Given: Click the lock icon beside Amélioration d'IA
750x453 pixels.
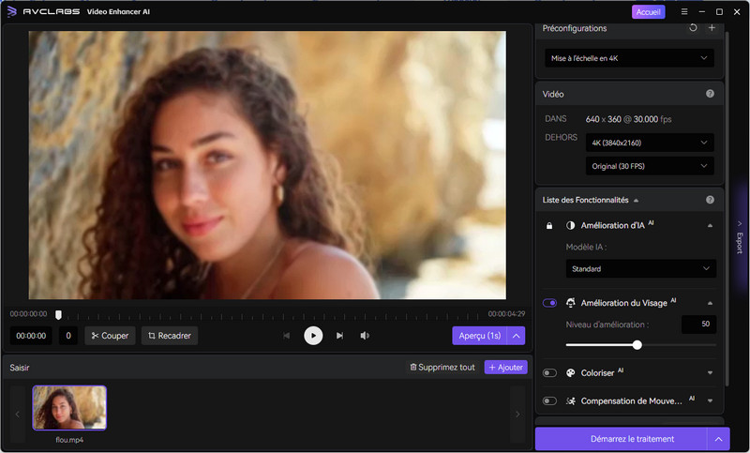Looking at the screenshot, I should tap(549, 225).
